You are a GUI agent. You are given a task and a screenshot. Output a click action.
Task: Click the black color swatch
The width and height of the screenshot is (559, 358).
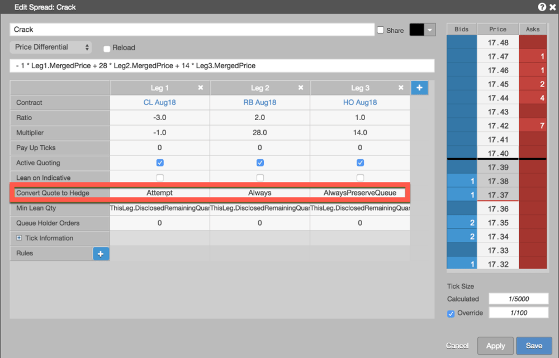coord(417,30)
